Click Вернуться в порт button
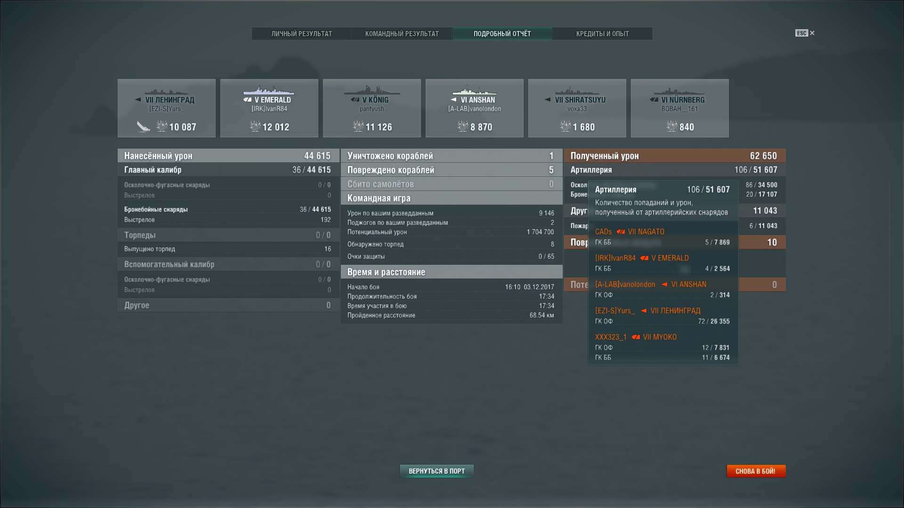 436,471
